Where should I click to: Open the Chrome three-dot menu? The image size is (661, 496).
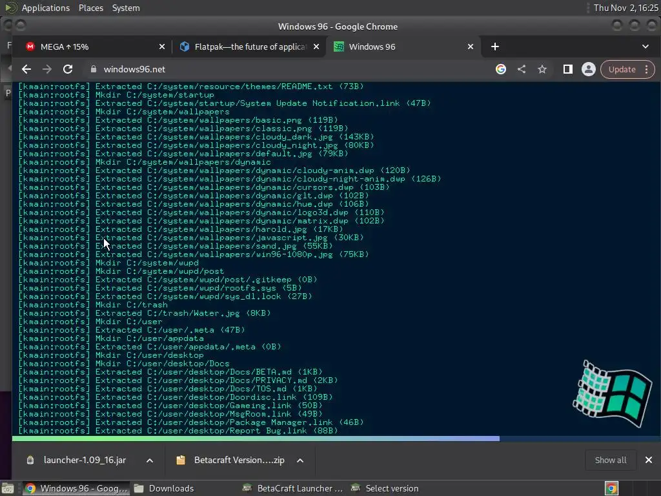[647, 69]
